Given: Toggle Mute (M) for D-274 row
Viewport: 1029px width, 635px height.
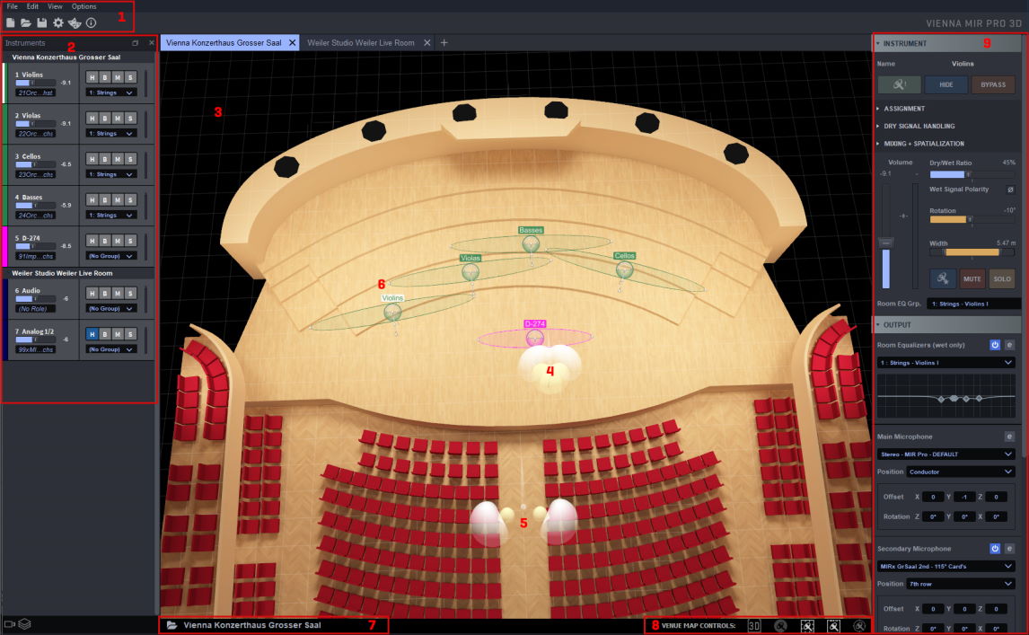Looking at the screenshot, I should point(118,241).
